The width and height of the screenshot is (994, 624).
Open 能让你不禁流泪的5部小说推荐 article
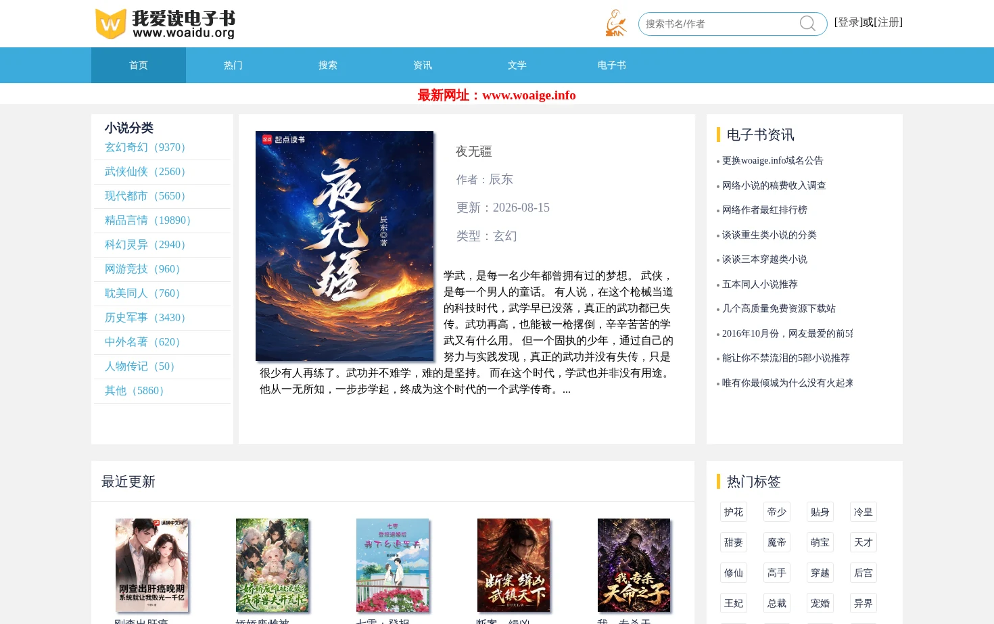(786, 358)
